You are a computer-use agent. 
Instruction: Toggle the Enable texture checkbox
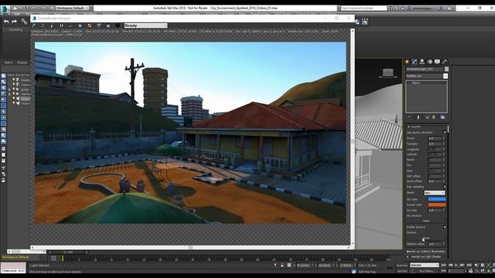pyautogui.click(x=445, y=227)
